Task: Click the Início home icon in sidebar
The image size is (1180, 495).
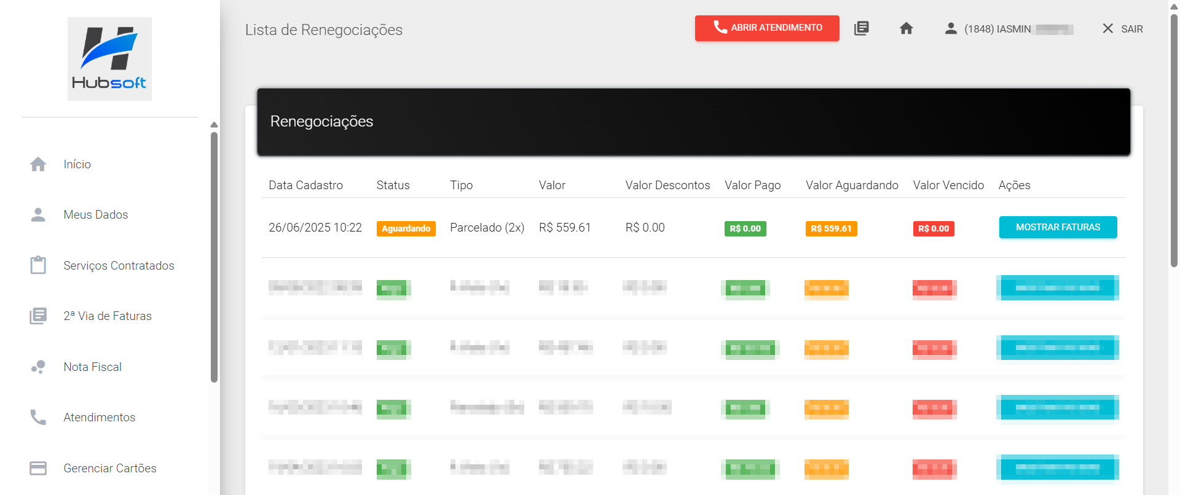Action: [38, 165]
